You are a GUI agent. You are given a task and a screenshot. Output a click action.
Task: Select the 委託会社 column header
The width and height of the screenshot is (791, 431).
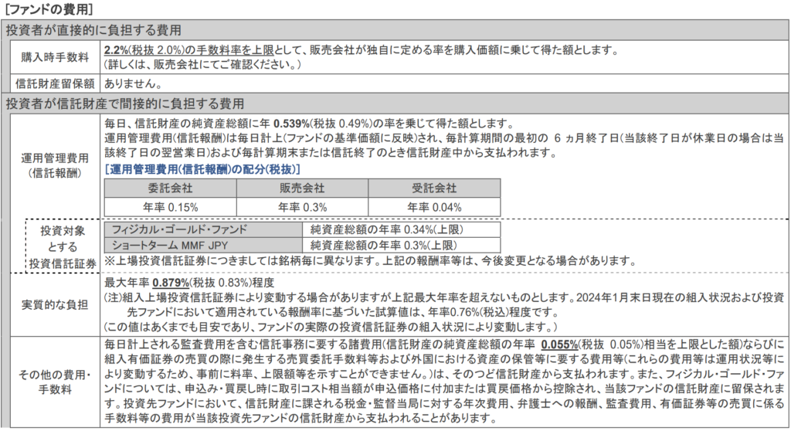(x=171, y=188)
